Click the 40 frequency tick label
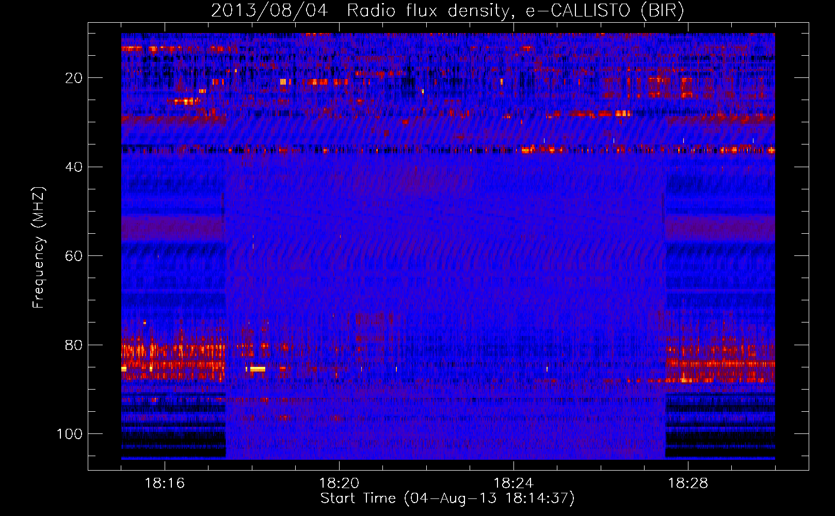 point(74,167)
